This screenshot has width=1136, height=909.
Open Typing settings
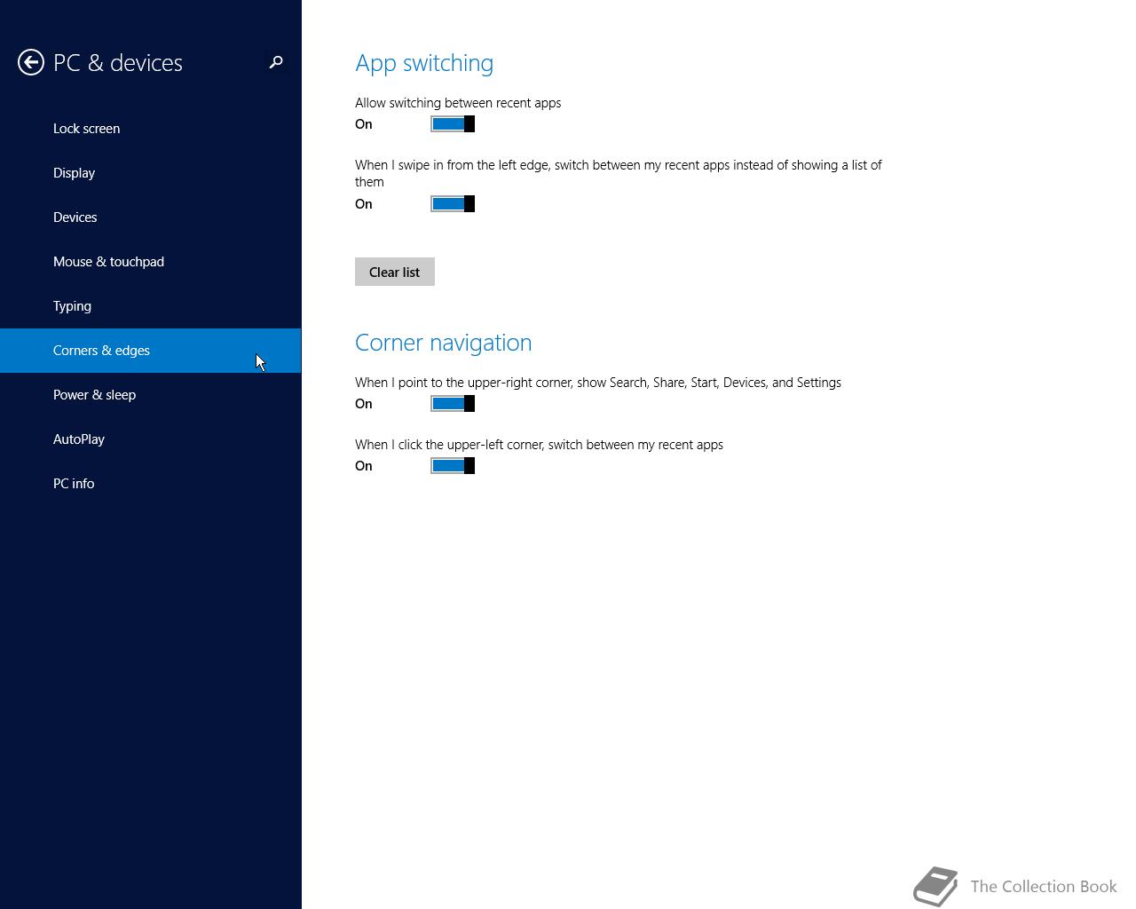pyautogui.click(x=151, y=306)
